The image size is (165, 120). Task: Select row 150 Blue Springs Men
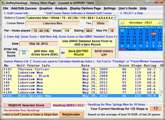coord(81,96)
